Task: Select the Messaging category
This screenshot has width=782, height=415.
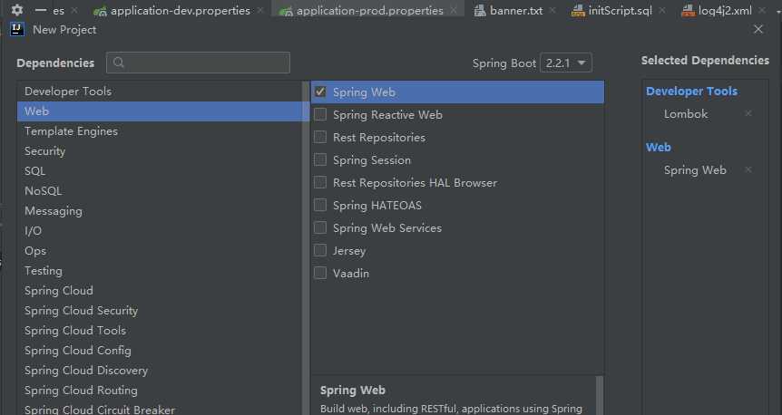Action: pos(161,211)
